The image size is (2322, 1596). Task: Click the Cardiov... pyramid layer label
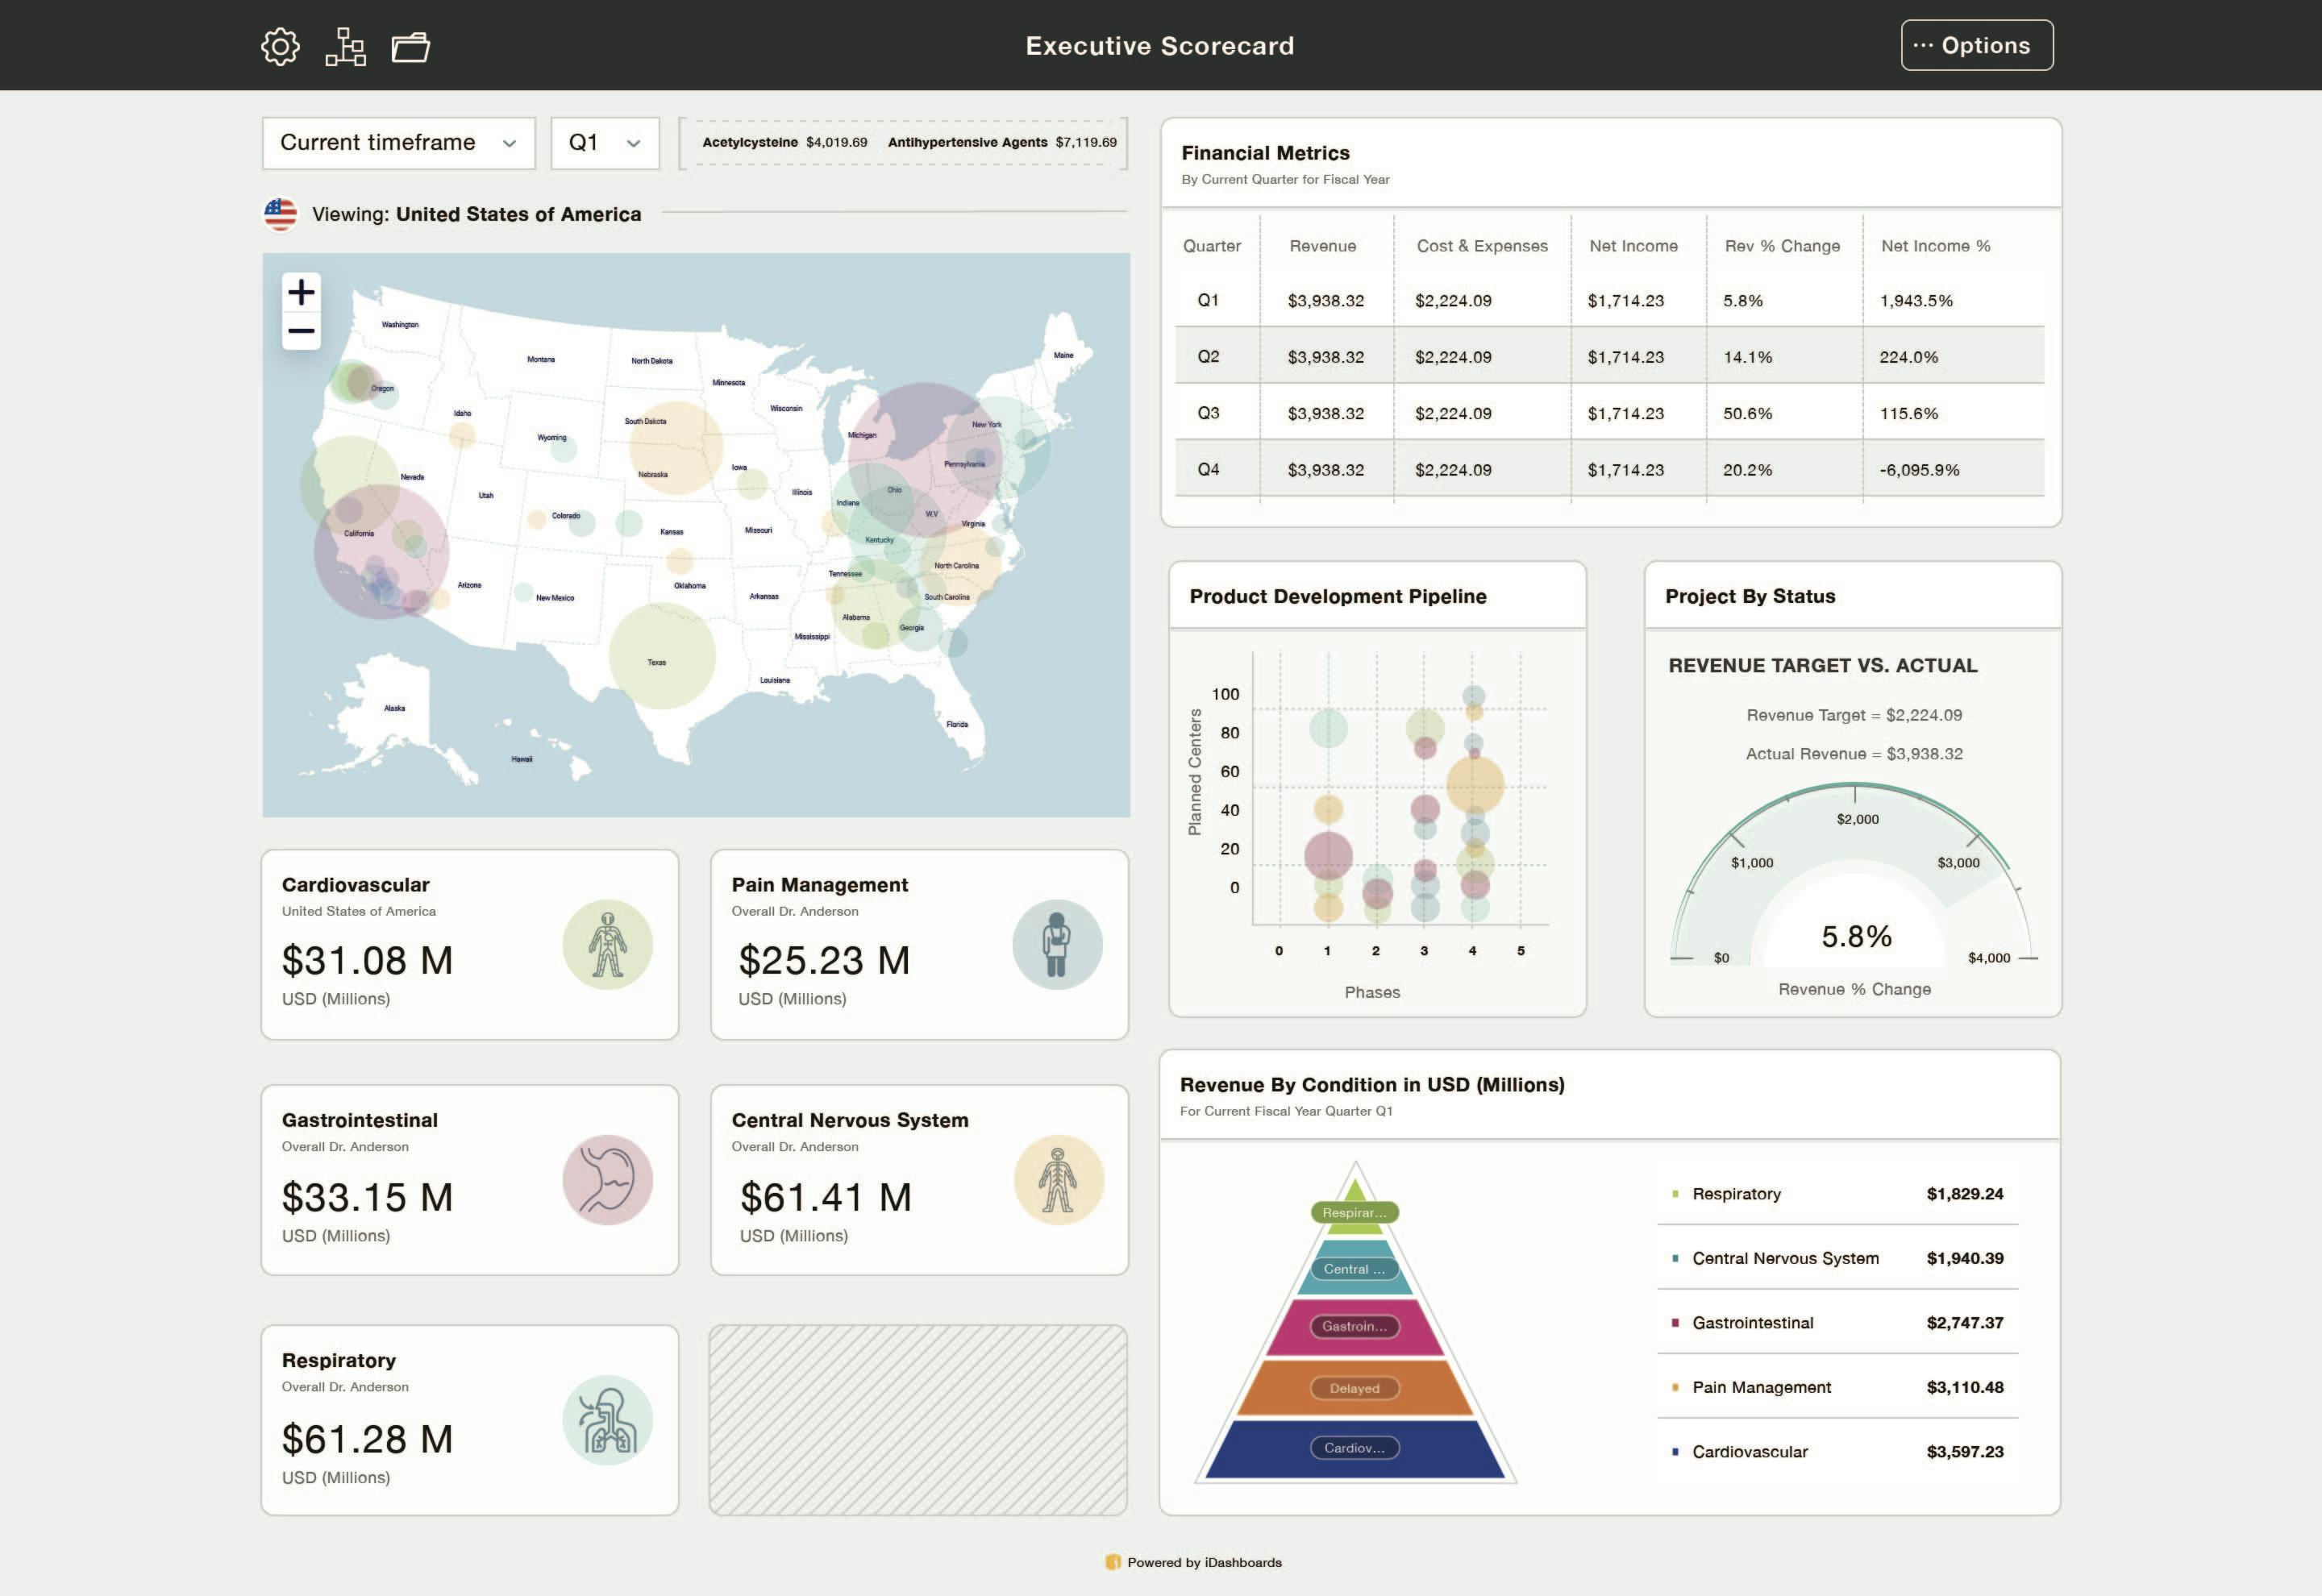point(1354,1448)
